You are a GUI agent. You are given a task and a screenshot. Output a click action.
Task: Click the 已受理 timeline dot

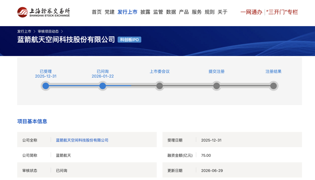(x=46, y=86)
